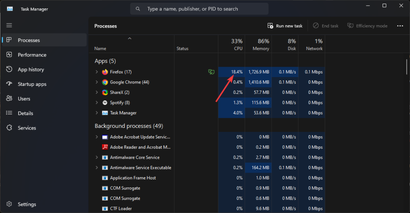
Task: Sort by the Memory column header
Action: point(258,44)
